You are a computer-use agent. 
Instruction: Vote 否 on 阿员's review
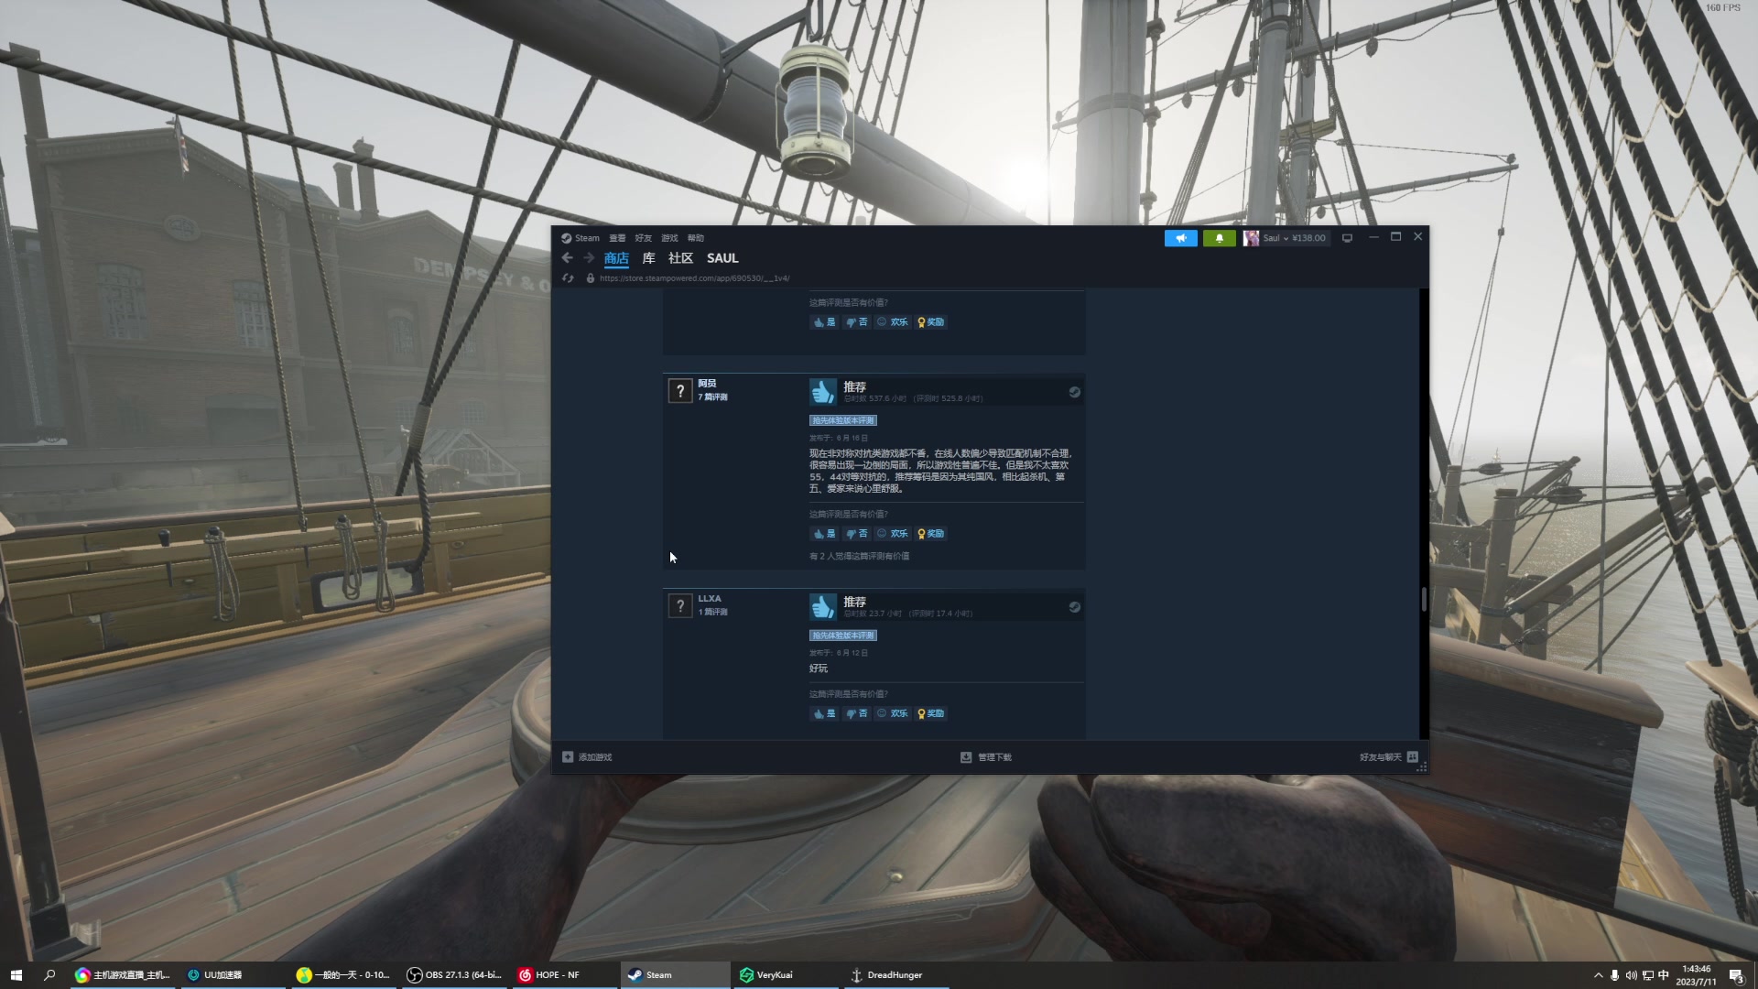pos(856,534)
